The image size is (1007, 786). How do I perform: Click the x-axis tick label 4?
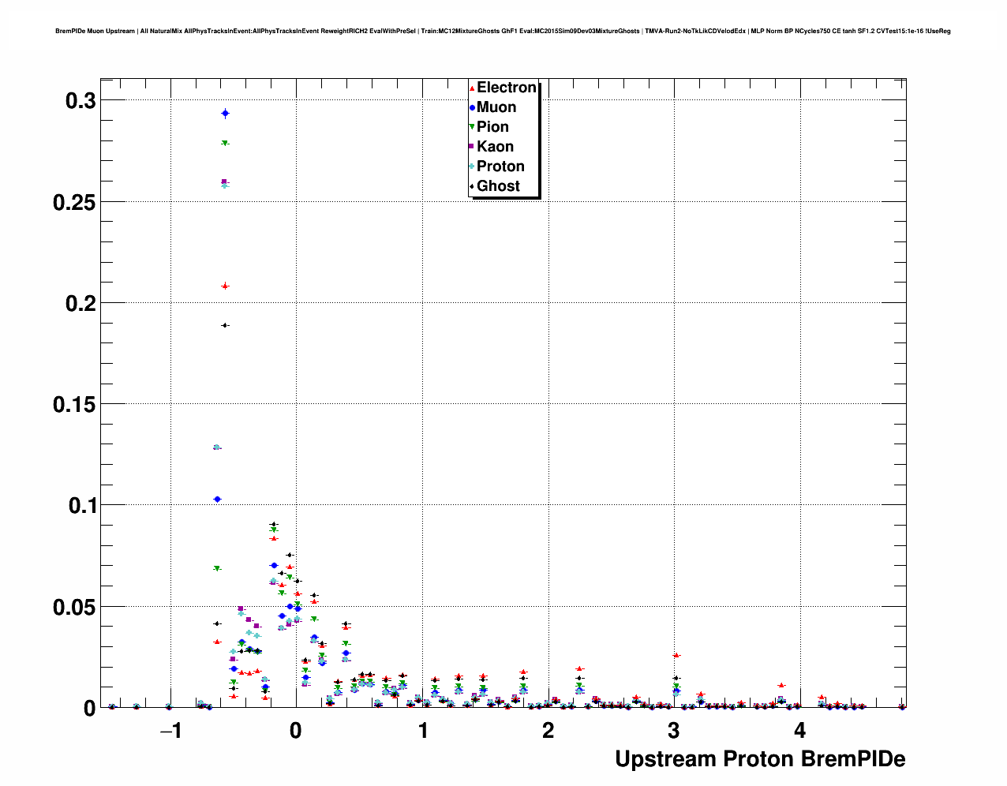(x=799, y=731)
